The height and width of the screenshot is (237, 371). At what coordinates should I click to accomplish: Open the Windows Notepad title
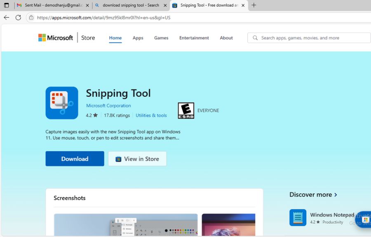click(x=332, y=215)
